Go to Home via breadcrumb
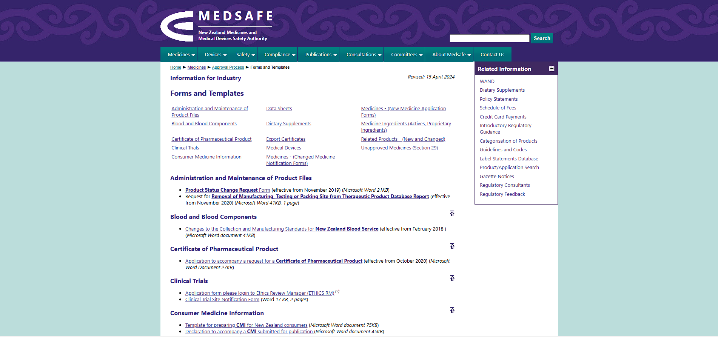718x337 pixels. point(176,68)
